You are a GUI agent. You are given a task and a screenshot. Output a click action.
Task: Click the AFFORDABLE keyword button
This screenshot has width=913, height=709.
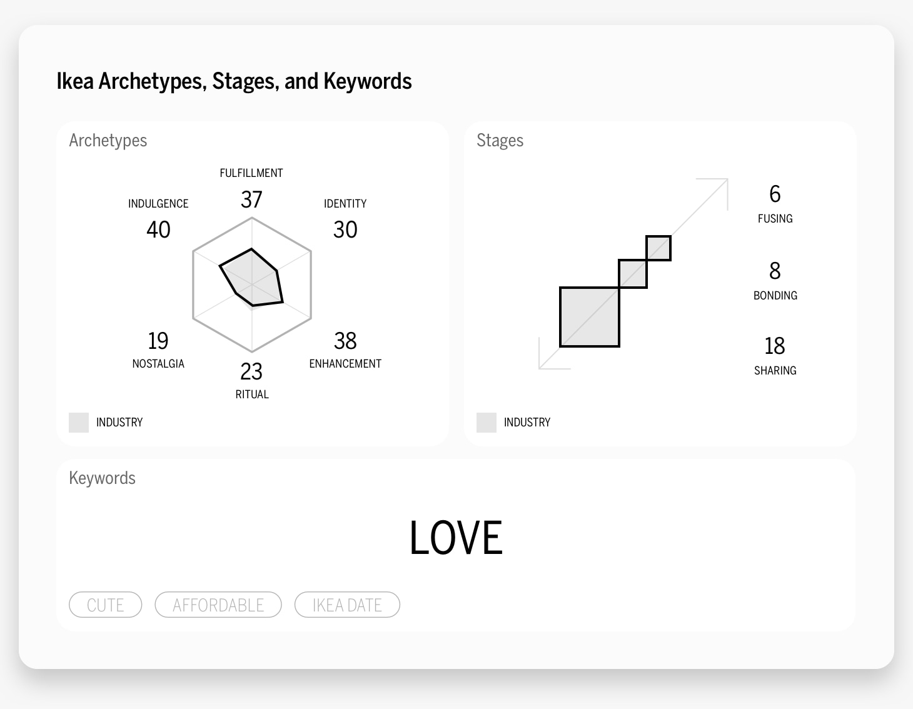coord(218,605)
